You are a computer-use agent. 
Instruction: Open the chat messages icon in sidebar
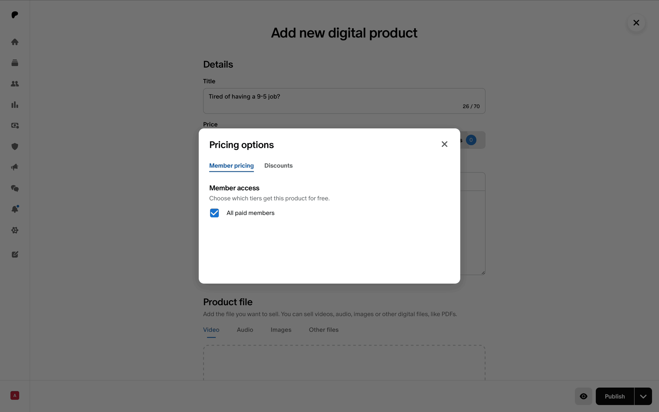click(x=15, y=188)
